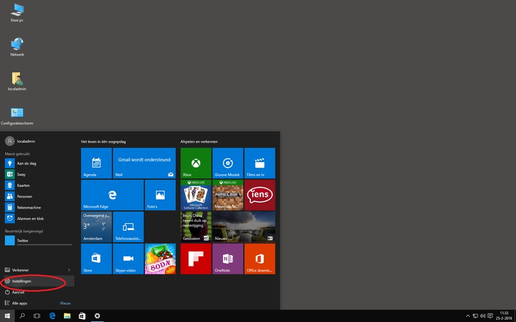Open the Amsterdam weather tile
This screenshot has height=322, width=516.
pyautogui.click(x=96, y=227)
